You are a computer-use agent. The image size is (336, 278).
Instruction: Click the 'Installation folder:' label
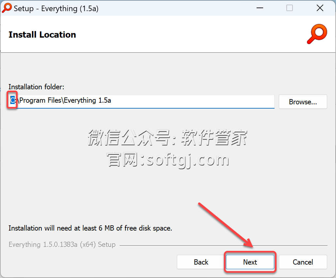click(36, 87)
